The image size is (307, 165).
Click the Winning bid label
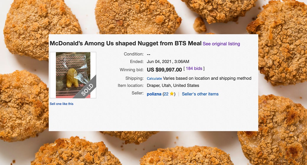click(x=132, y=70)
